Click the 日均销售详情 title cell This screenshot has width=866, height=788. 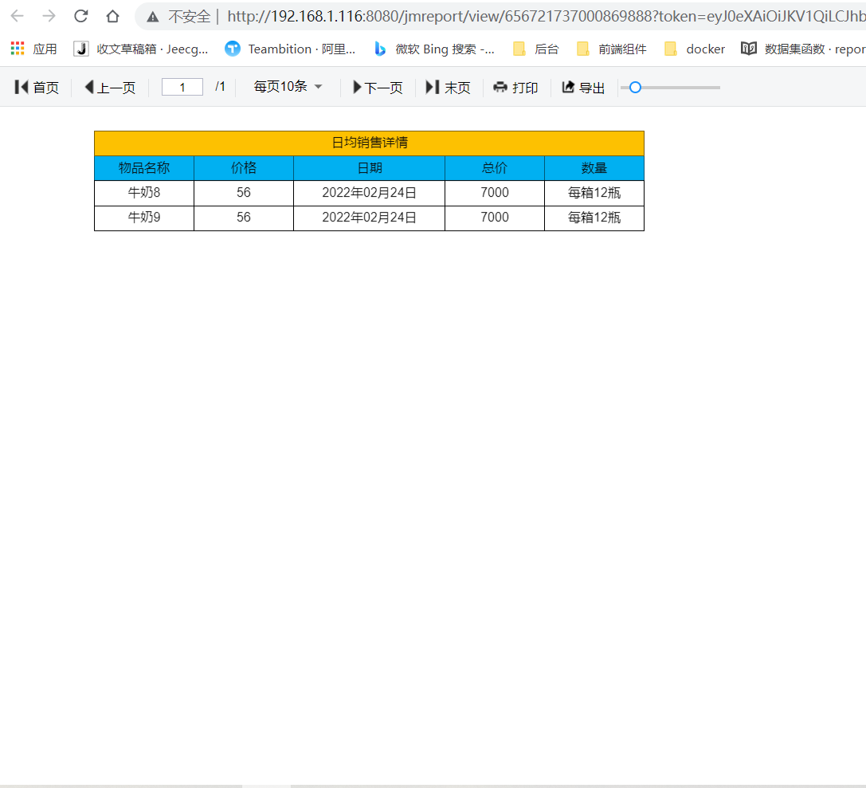pyautogui.click(x=369, y=143)
